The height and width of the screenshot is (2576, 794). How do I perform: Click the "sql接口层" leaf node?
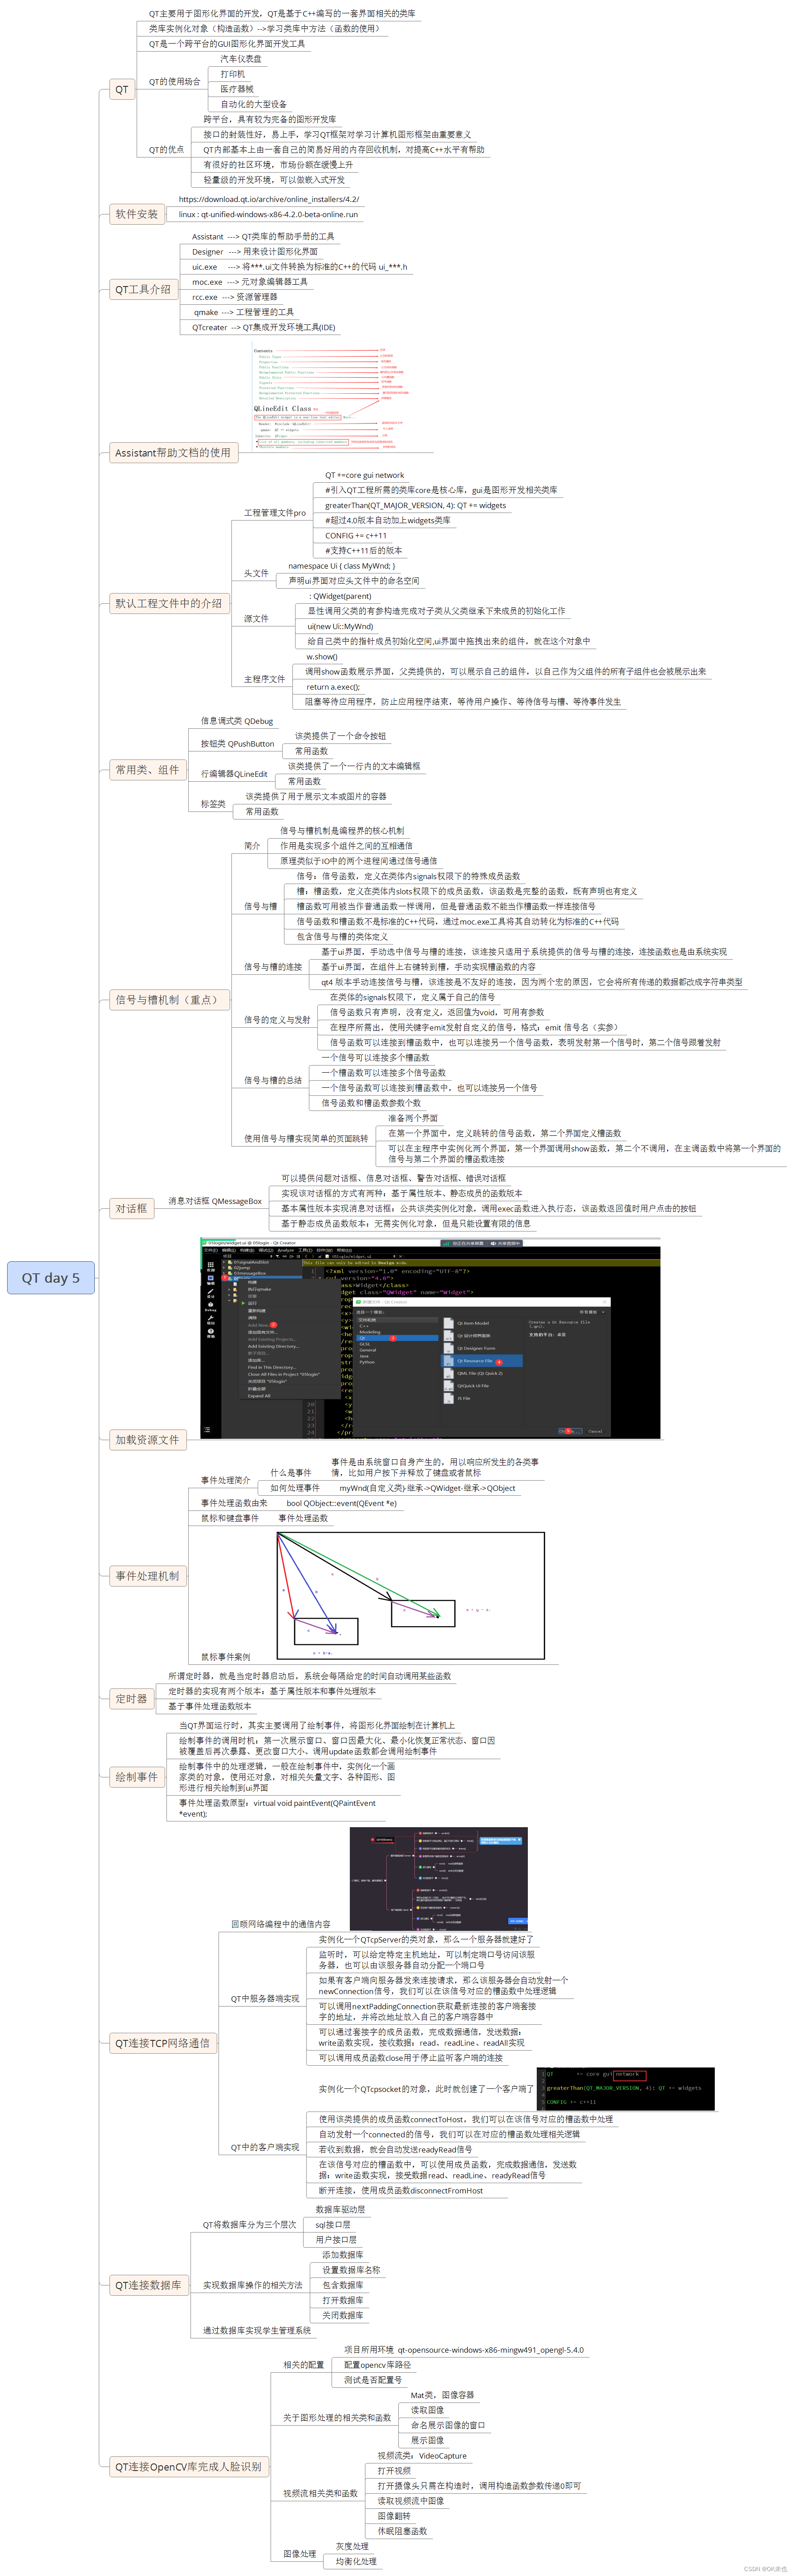pyautogui.click(x=333, y=2225)
